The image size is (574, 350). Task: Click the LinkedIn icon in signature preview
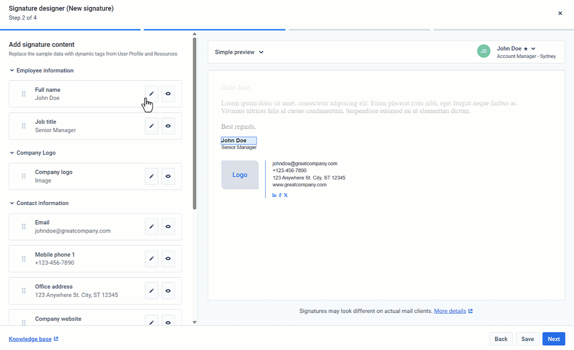[x=274, y=195]
